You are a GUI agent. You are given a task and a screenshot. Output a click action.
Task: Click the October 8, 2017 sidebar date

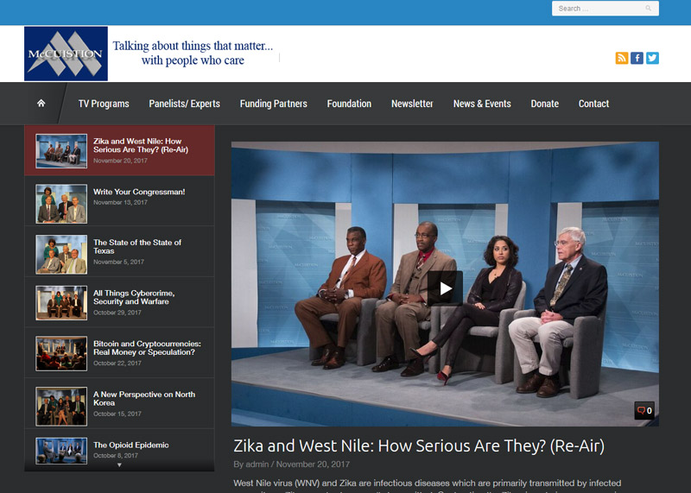pos(116,456)
